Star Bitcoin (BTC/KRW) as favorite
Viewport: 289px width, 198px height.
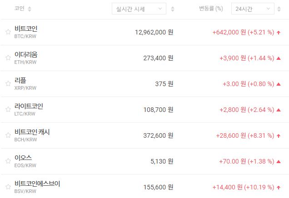[x=8, y=32]
